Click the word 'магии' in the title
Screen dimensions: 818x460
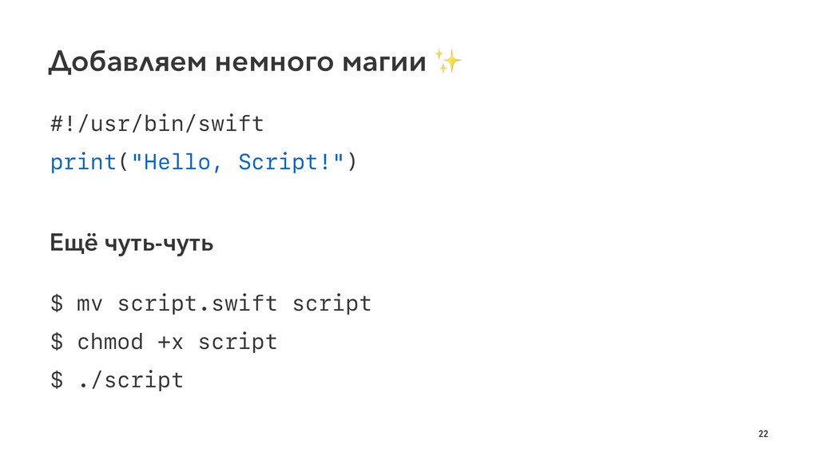click(384, 62)
